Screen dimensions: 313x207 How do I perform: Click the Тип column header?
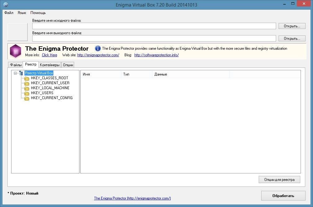tap(136, 74)
